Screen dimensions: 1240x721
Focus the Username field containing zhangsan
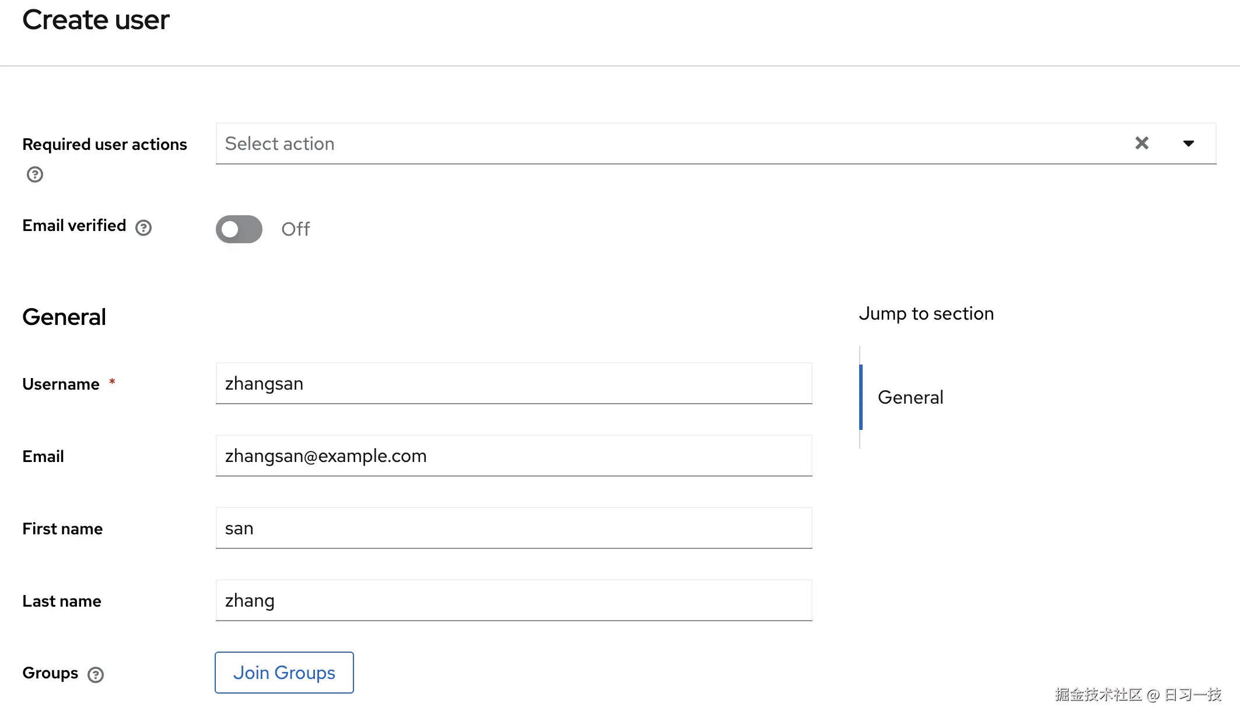coord(513,384)
